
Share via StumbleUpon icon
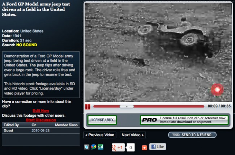[x=101, y=147]
